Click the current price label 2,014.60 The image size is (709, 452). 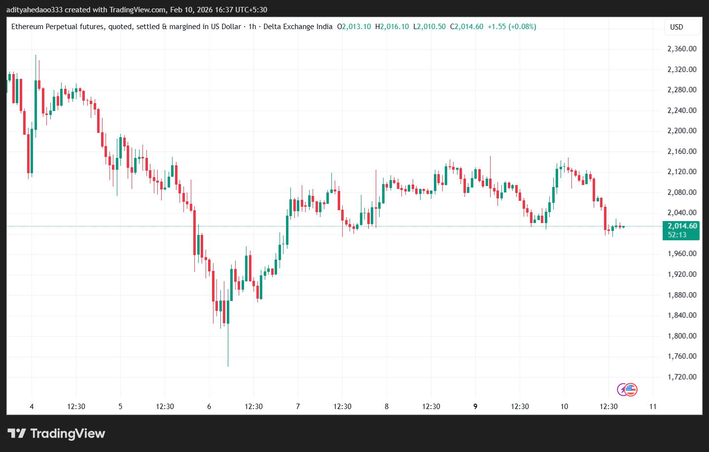[682, 226]
